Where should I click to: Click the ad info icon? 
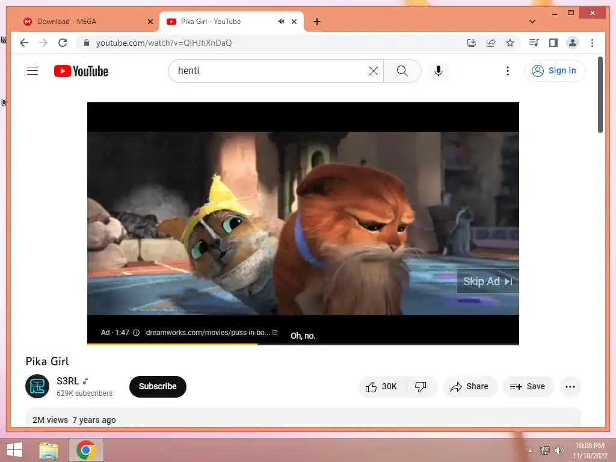(137, 333)
